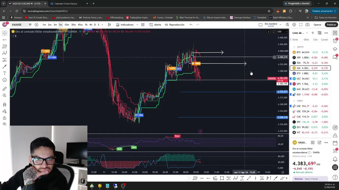
Task: Expand the timeframe list dropdown arrow
Action: tap(103, 25)
